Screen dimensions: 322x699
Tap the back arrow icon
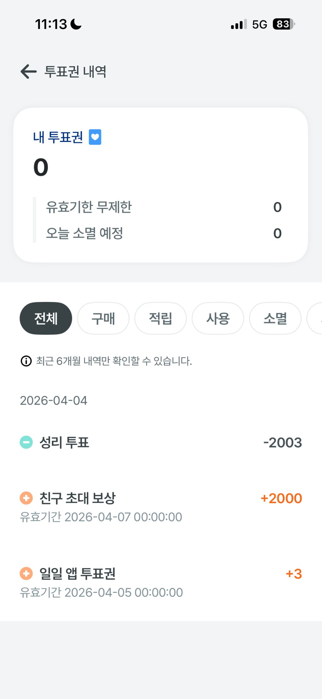(x=29, y=71)
